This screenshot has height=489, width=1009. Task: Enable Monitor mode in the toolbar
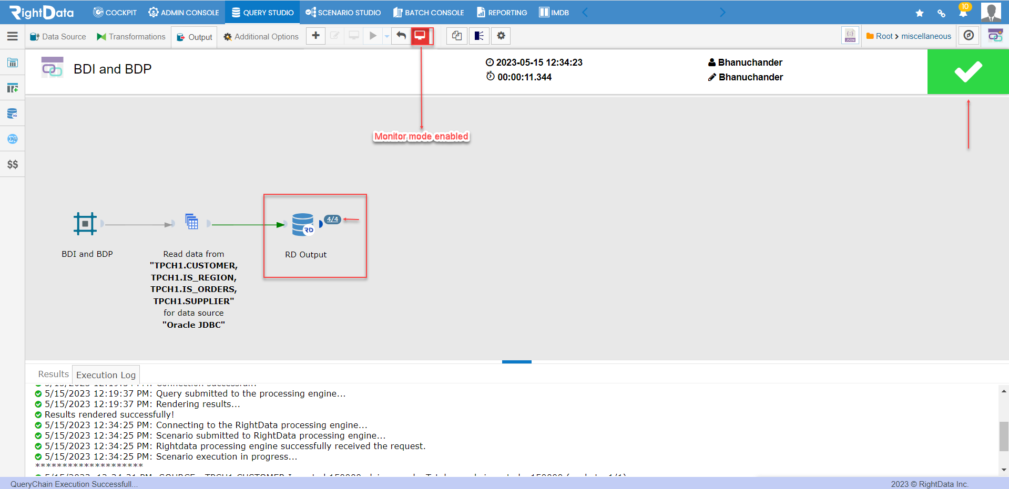click(x=421, y=36)
